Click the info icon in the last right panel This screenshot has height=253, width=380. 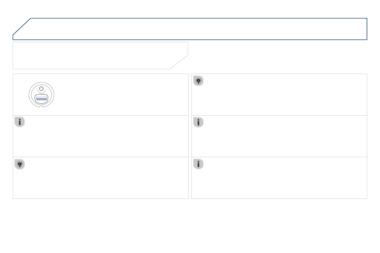pos(198,164)
